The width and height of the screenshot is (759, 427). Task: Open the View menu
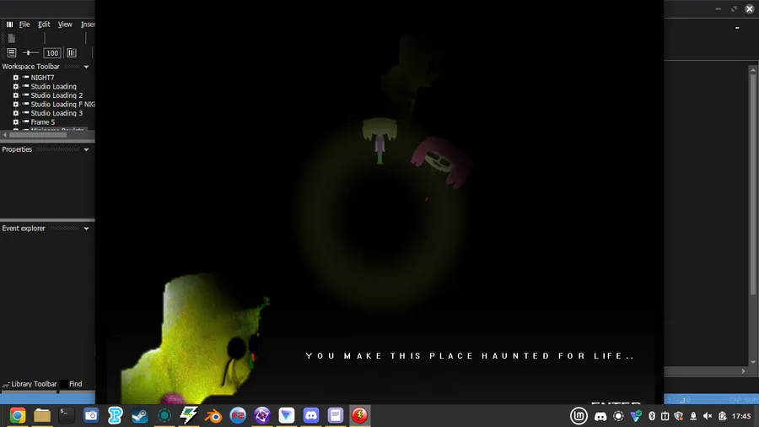coord(65,24)
